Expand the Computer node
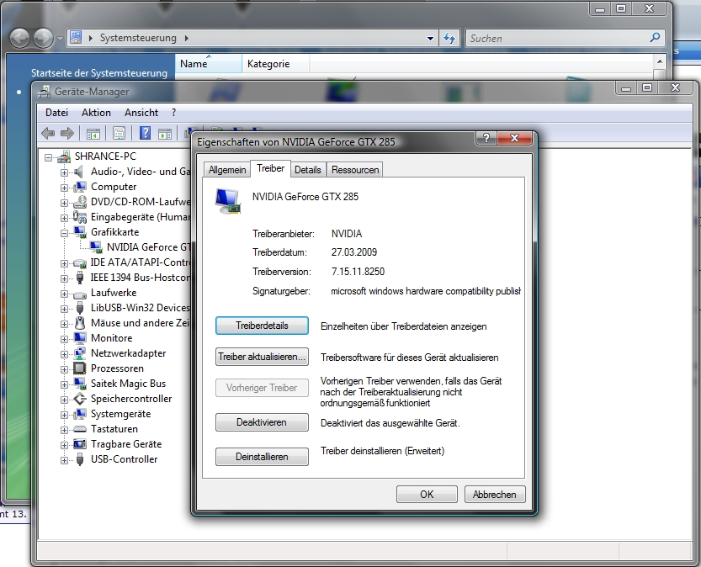 64,188
